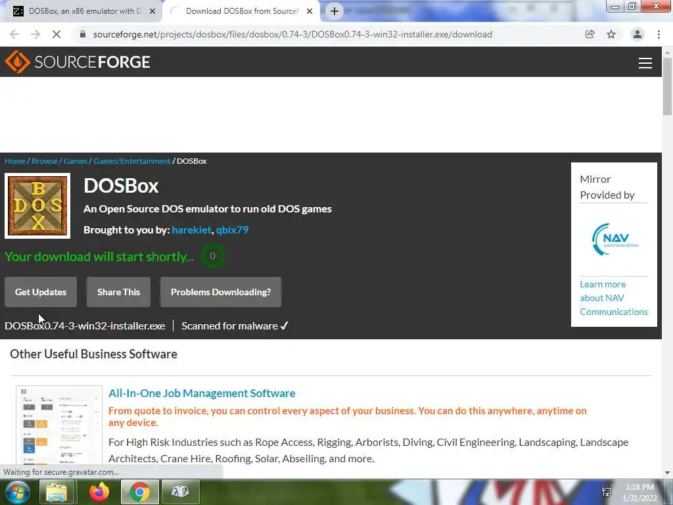Click the job management software thumbnail
Image resolution: width=673 pixels, height=505 pixels.
point(59,425)
